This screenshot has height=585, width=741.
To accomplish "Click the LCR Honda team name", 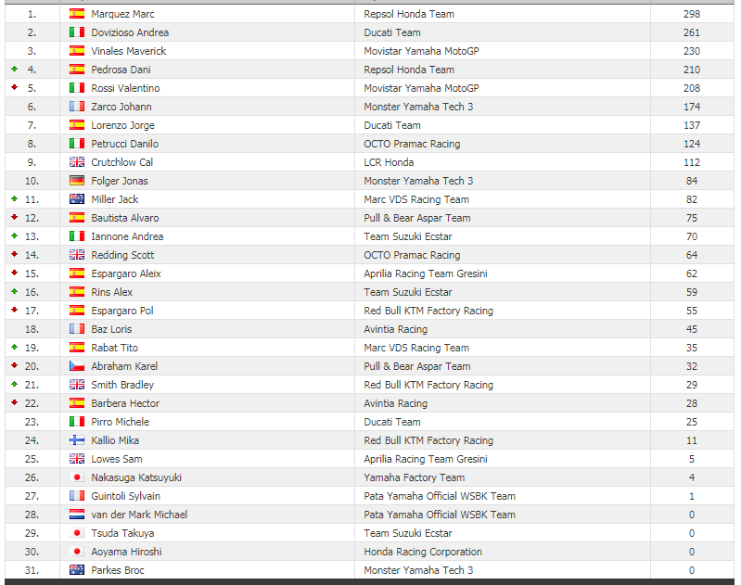I will click(x=389, y=162).
